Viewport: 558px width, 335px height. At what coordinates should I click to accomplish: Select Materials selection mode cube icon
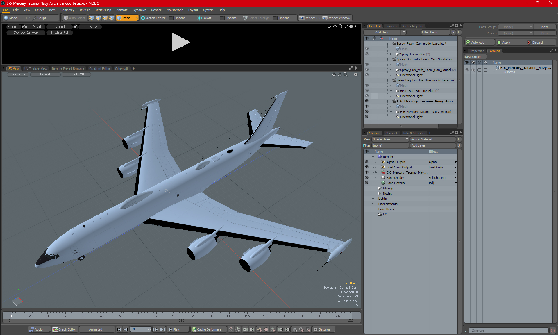click(x=112, y=18)
